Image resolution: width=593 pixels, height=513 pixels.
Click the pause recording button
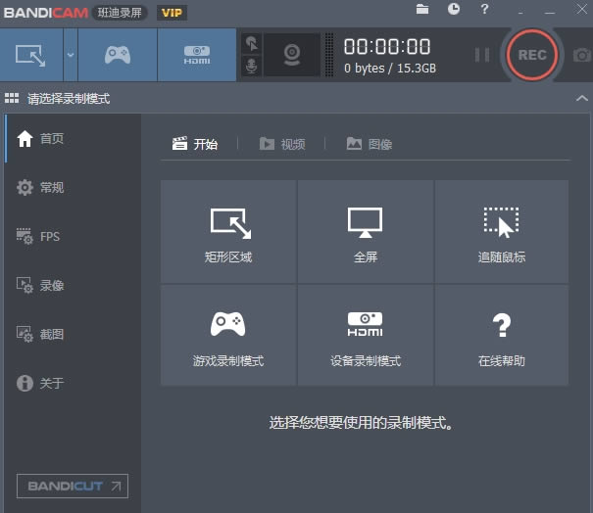[x=482, y=55]
